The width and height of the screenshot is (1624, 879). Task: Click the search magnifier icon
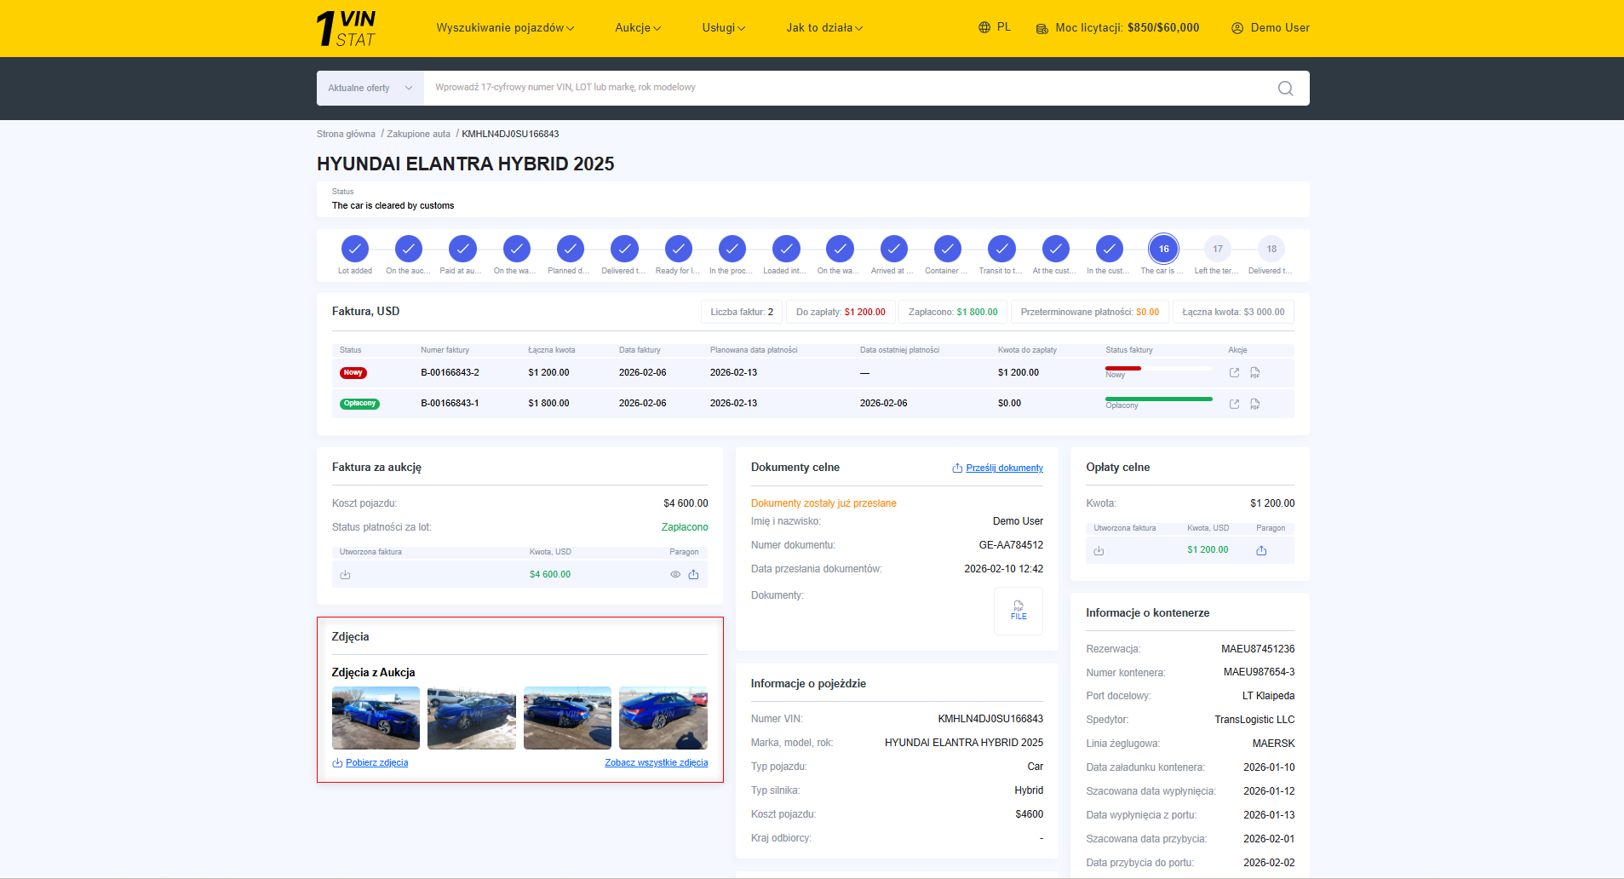(x=1285, y=89)
